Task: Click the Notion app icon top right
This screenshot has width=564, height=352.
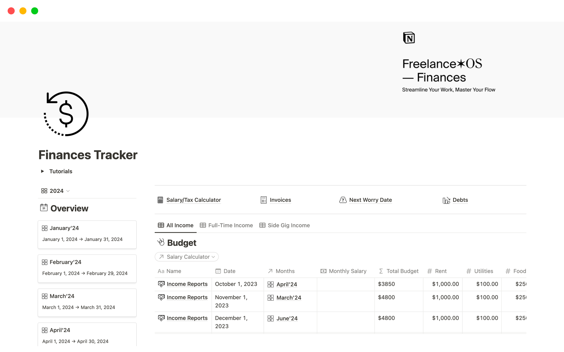Action: point(409,38)
